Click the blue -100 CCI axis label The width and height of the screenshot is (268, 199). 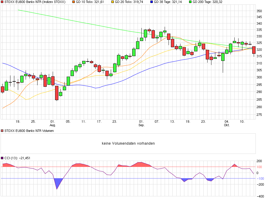click(x=260, y=179)
